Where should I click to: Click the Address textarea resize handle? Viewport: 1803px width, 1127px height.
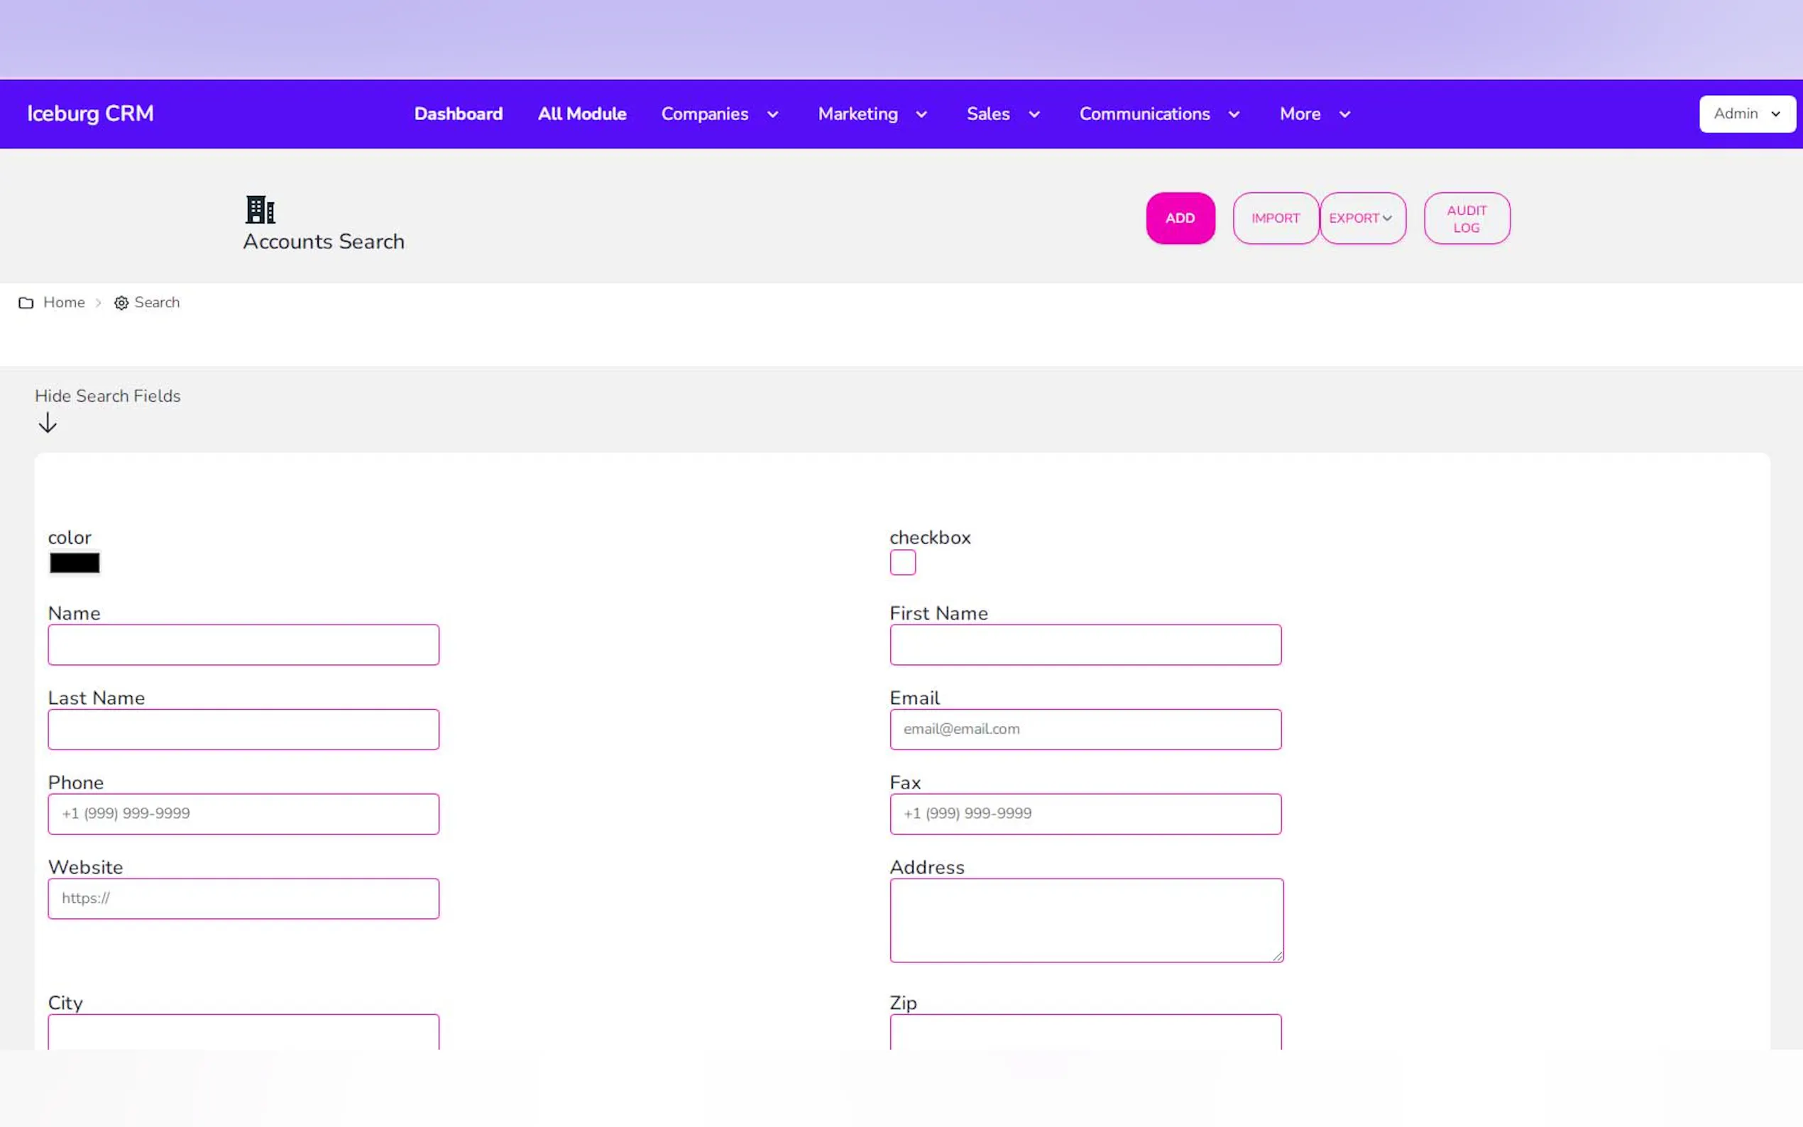[x=1278, y=956]
